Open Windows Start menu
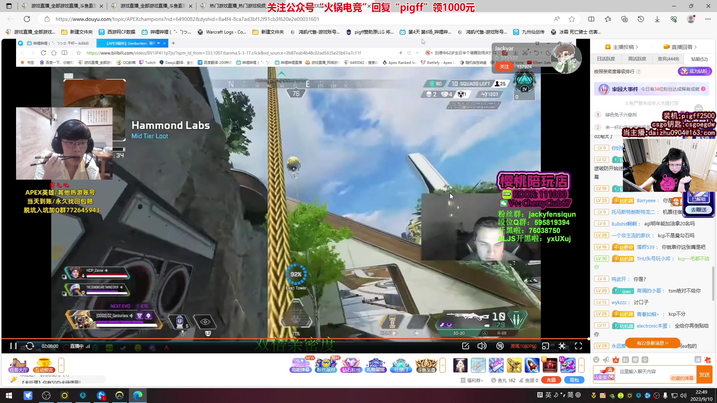This screenshot has height=403, width=717. click(x=9, y=396)
